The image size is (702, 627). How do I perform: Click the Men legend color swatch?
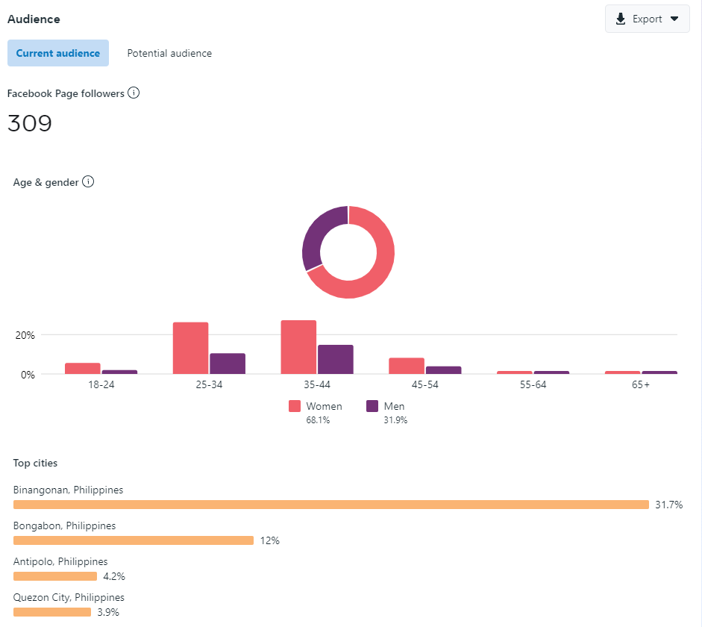(x=372, y=406)
